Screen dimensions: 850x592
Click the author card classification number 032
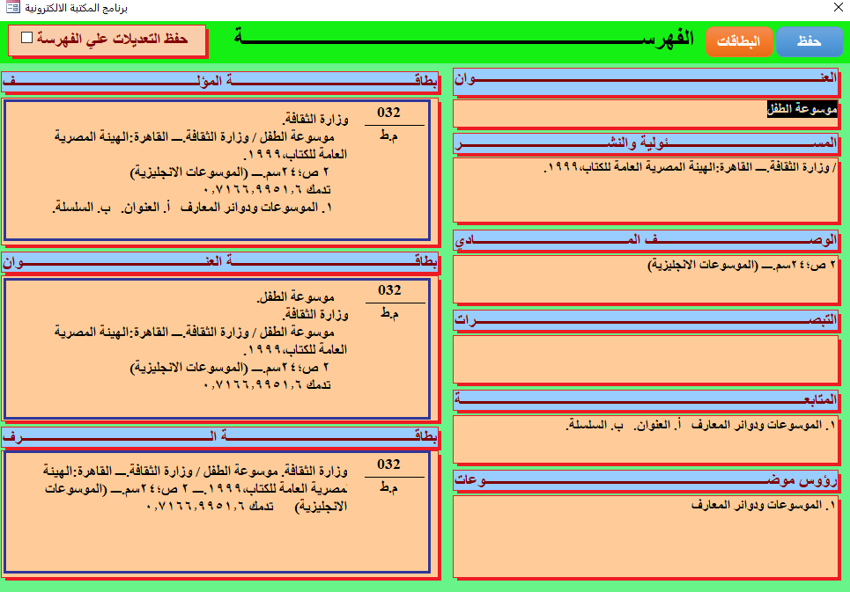coord(388,113)
